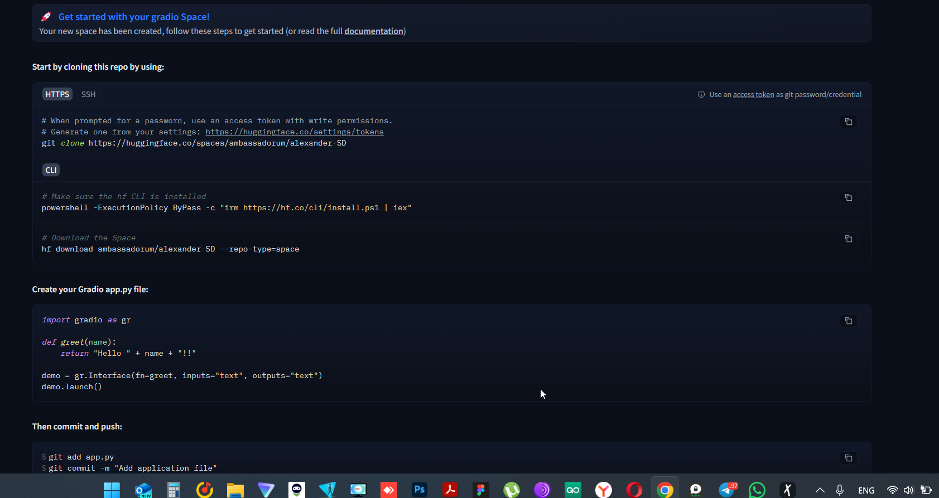Click the battery status tray icon

point(926,490)
